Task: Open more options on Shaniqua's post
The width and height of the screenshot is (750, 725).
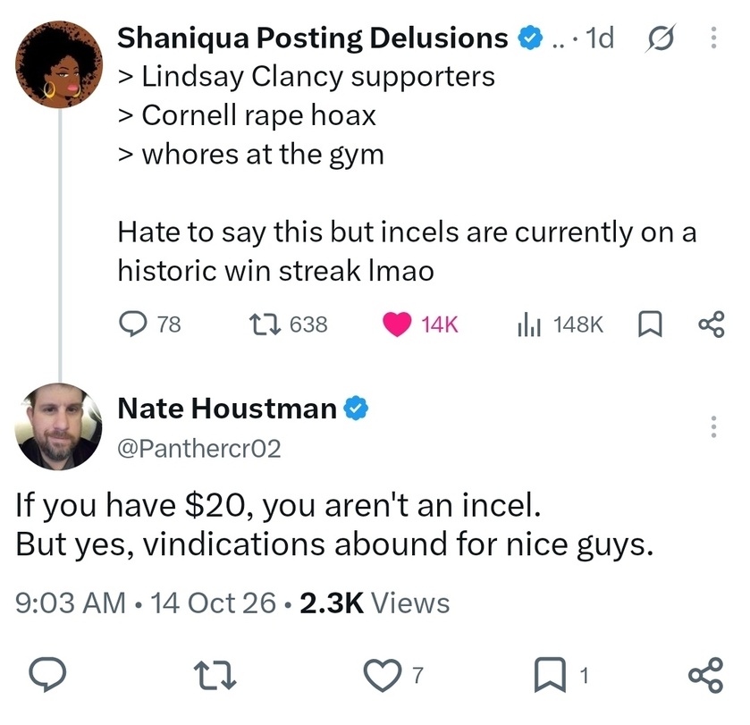Action: coord(713,38)
